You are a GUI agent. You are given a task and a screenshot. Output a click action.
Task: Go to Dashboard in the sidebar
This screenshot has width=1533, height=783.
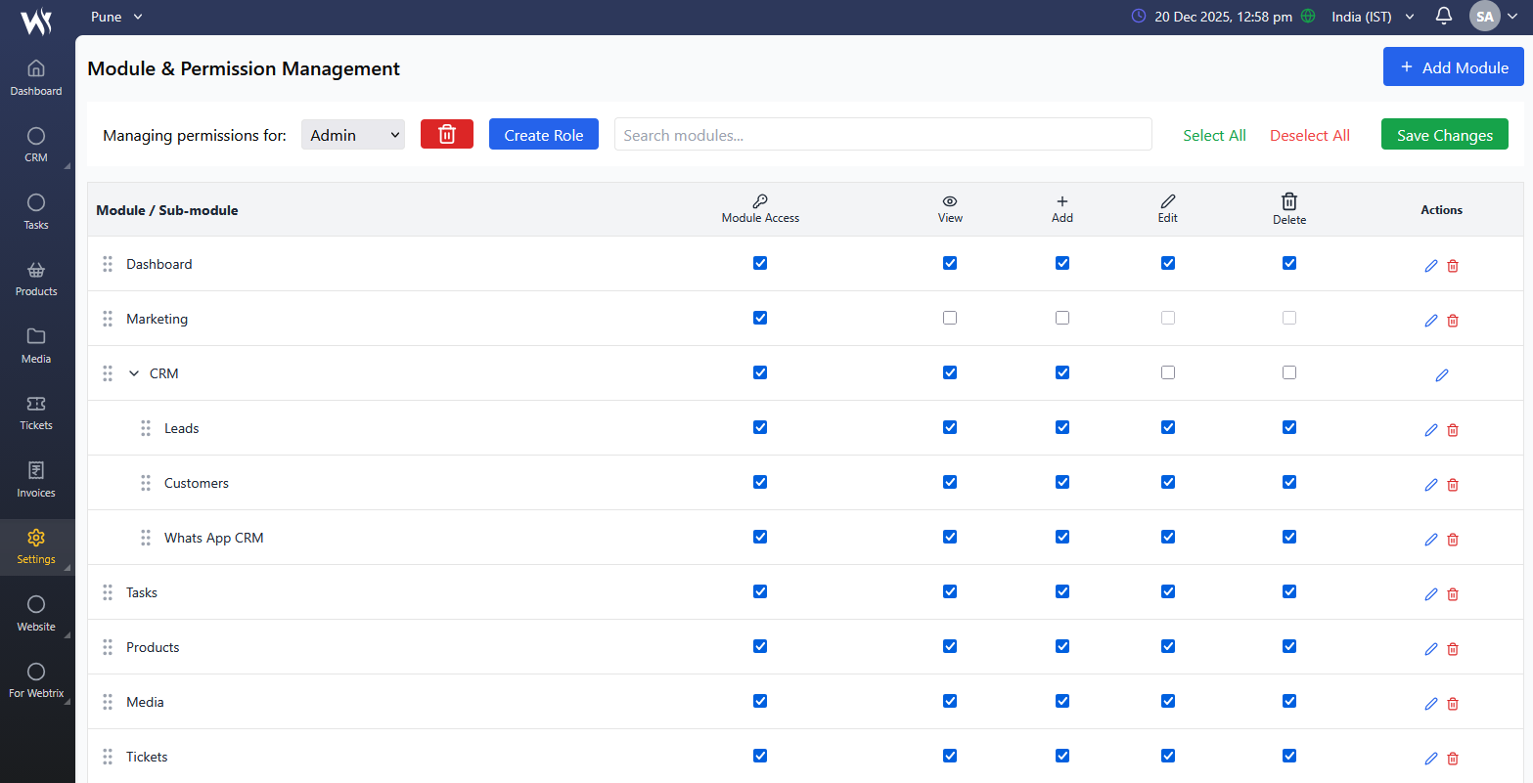coord(36,78)
